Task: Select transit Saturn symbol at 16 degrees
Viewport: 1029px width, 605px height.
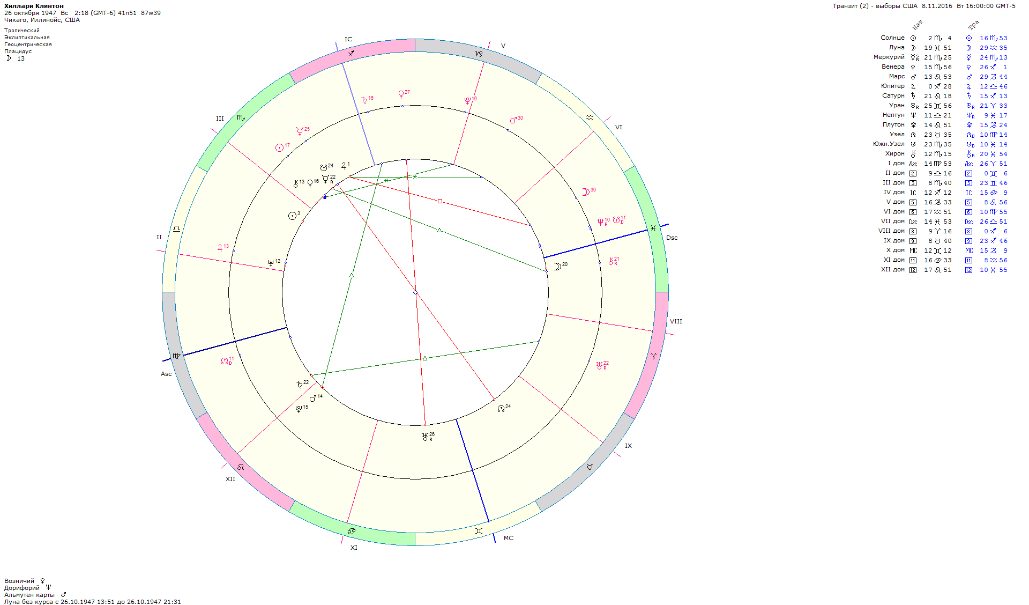Action: click(364, 100)
